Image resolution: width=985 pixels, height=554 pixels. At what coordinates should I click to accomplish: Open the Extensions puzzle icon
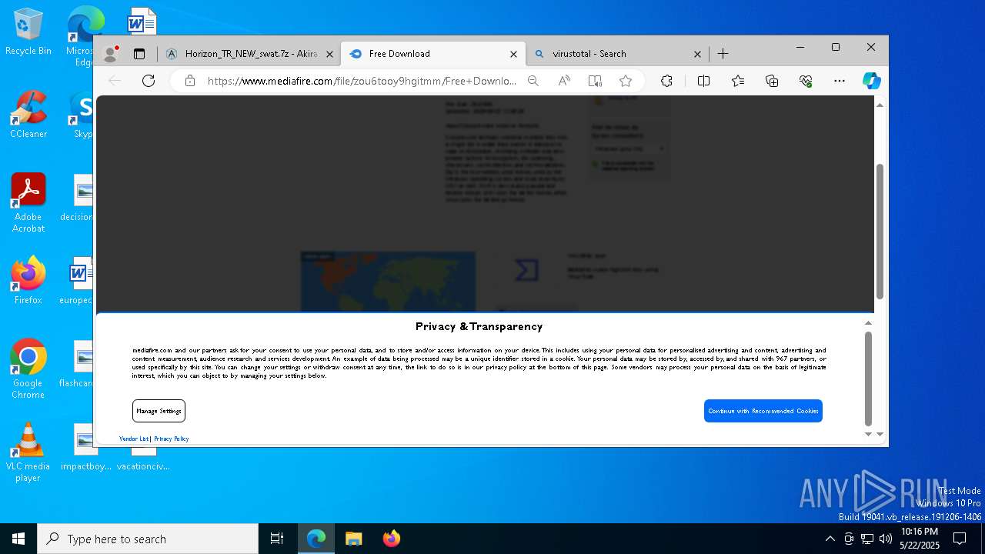coord(666,81)
